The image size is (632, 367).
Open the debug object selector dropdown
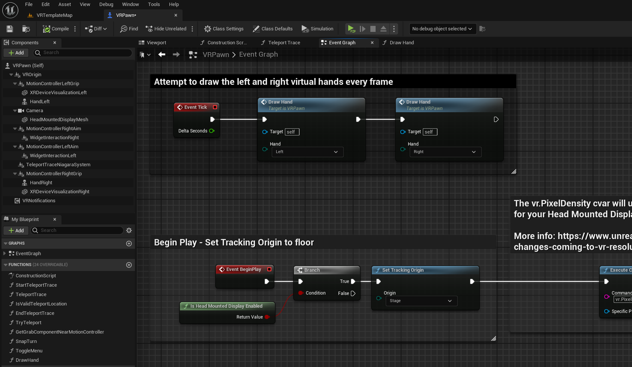pyautogui.click(x=442, y=29)
